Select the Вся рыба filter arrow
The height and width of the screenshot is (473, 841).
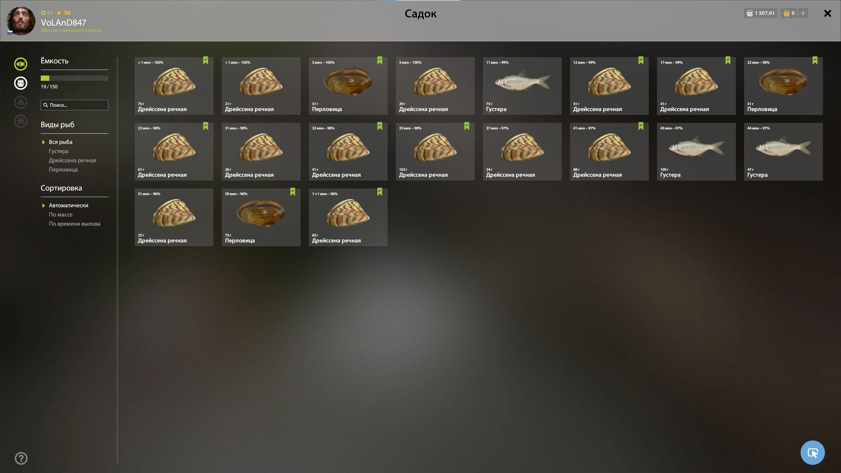(43, 142)
